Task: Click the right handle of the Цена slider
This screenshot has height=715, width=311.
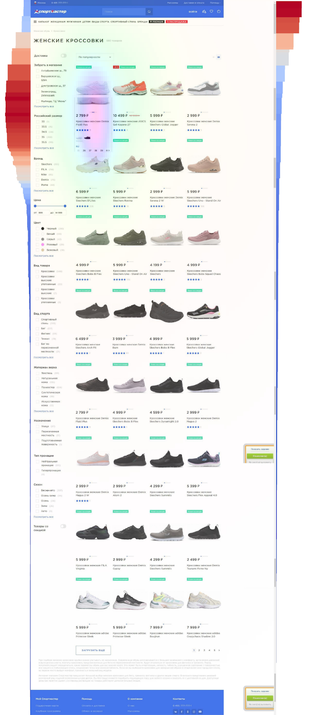Action: point(65,206)
